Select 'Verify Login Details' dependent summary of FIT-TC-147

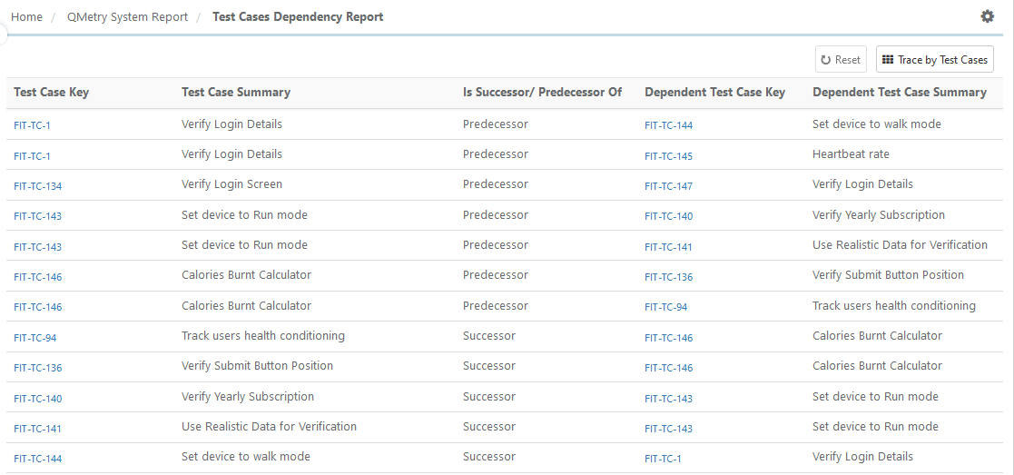(x=862, y=184)
